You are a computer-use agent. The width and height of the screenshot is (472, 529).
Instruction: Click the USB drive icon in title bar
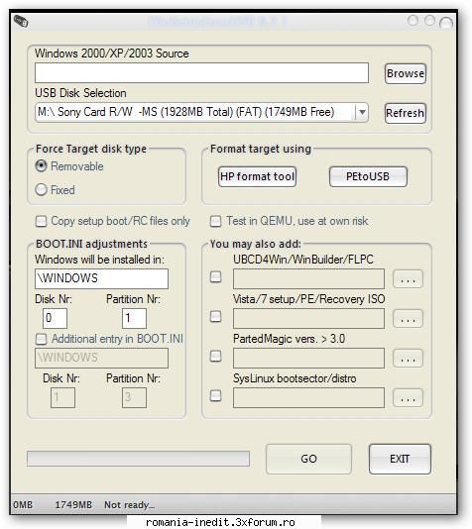(21, 22)
